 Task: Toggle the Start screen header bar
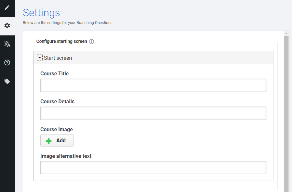pyautogui.click(x=153, y=58)
